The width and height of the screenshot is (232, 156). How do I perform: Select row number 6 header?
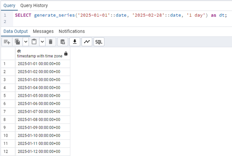click(8, 104)
